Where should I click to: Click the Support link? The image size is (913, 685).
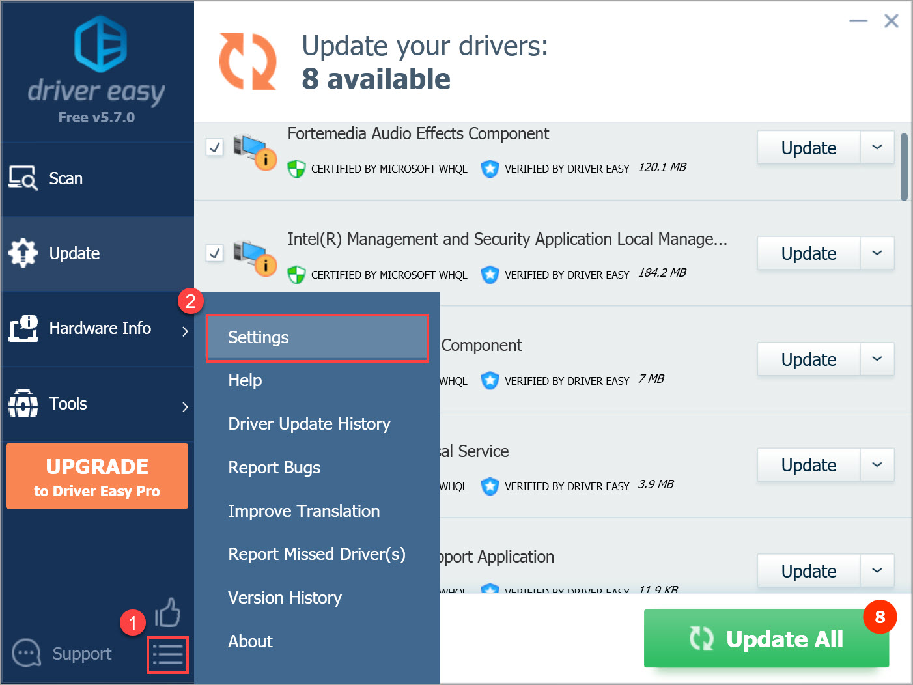82,654
